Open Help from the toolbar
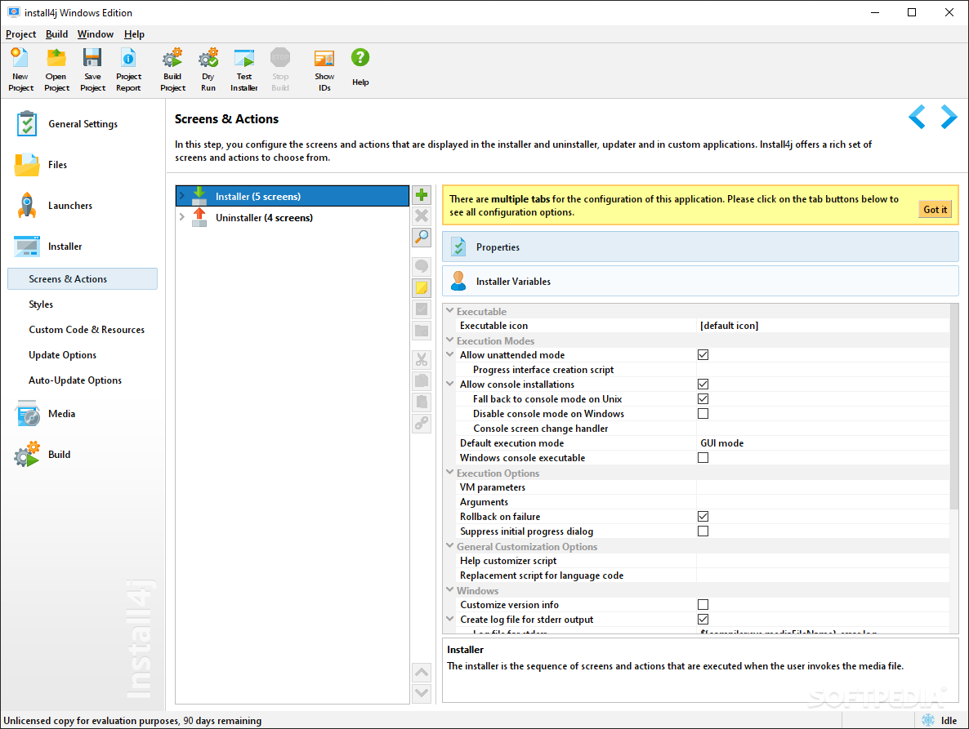969x729 pixels. [x=360, y=68]
